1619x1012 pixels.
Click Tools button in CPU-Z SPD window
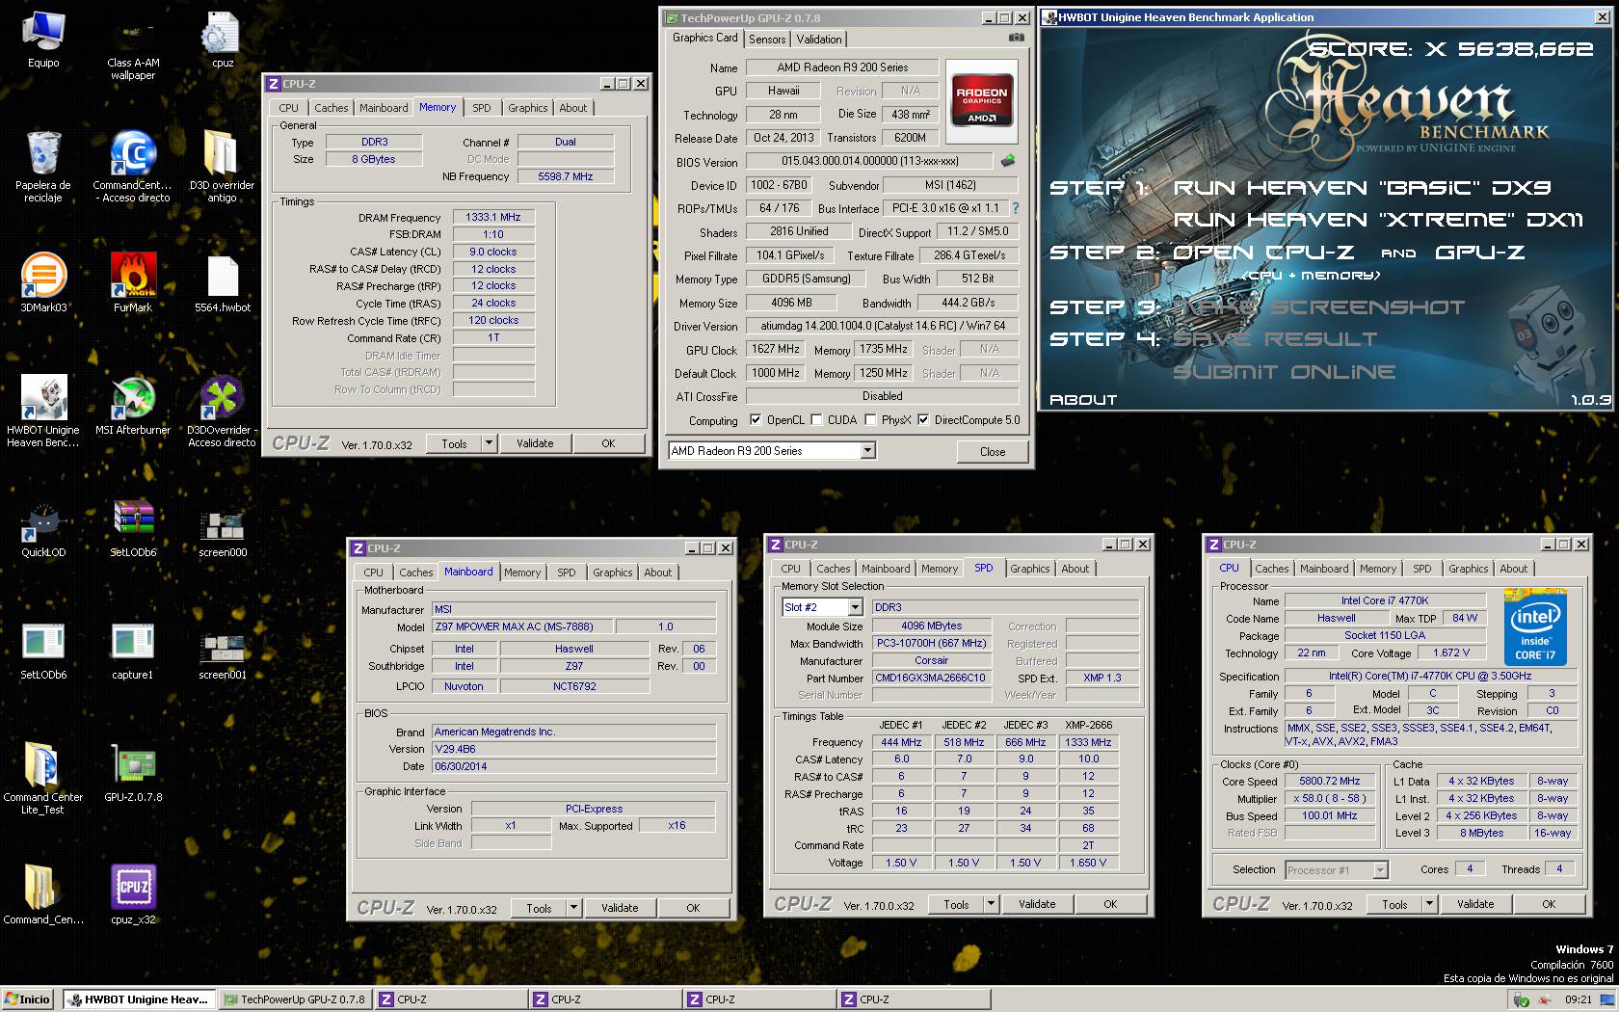pos(956,904)
